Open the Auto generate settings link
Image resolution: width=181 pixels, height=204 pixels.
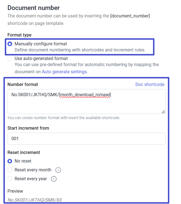pyautogui.click(x=64, y=72)
